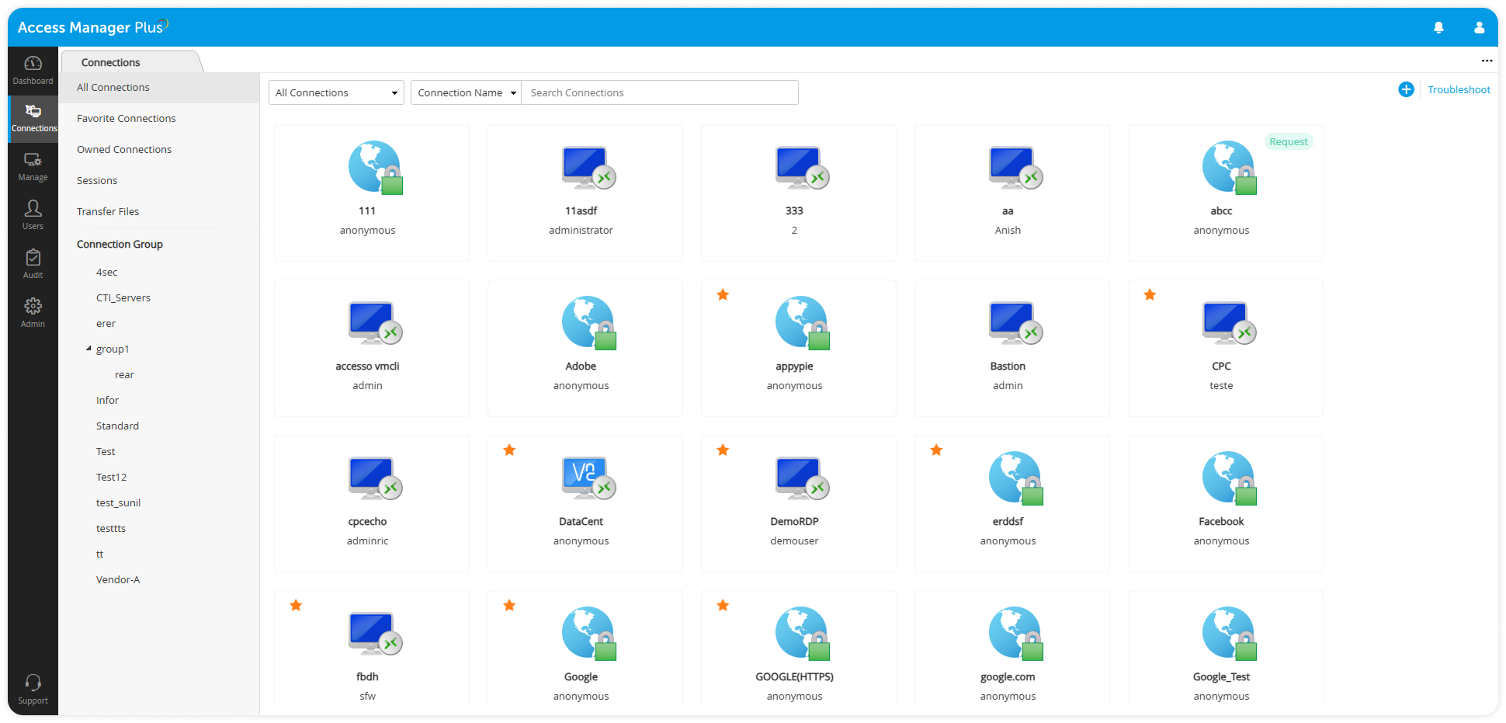Click the blue plus add icon

[1406, 89]
